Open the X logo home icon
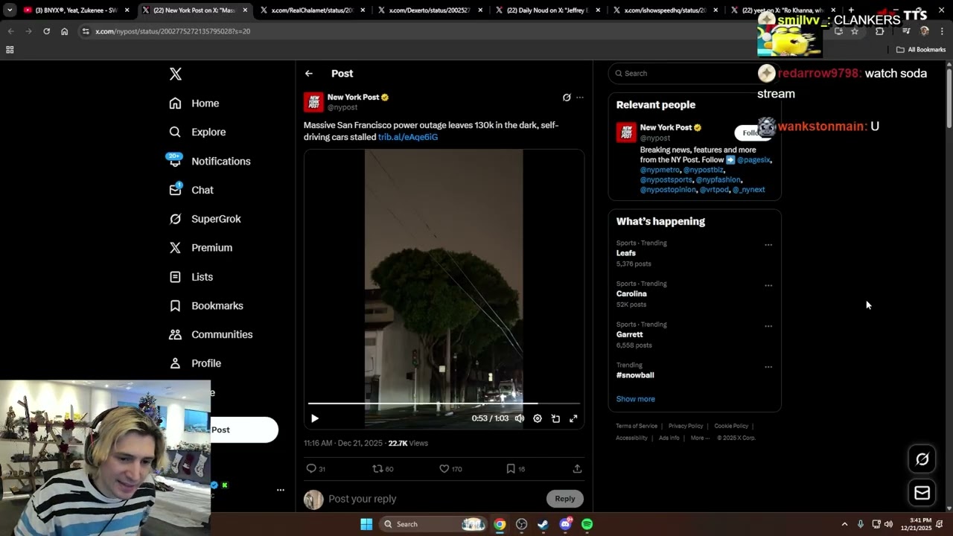Screen dimensions: 953x536 [176, 74]
